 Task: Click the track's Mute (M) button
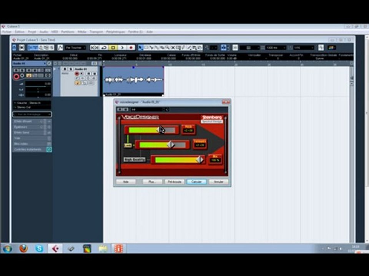tap(65, 69)
